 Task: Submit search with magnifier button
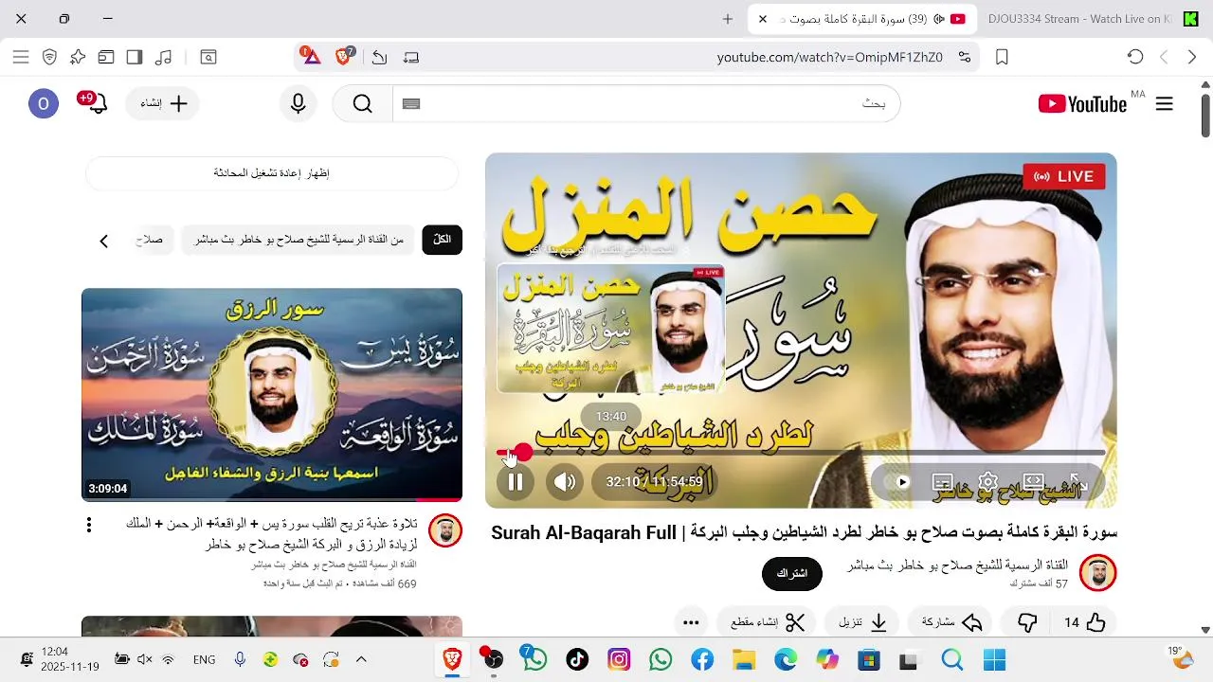coord(363,104)
